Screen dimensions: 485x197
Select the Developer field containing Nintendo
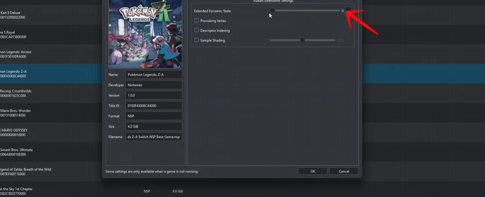[154, 85]
